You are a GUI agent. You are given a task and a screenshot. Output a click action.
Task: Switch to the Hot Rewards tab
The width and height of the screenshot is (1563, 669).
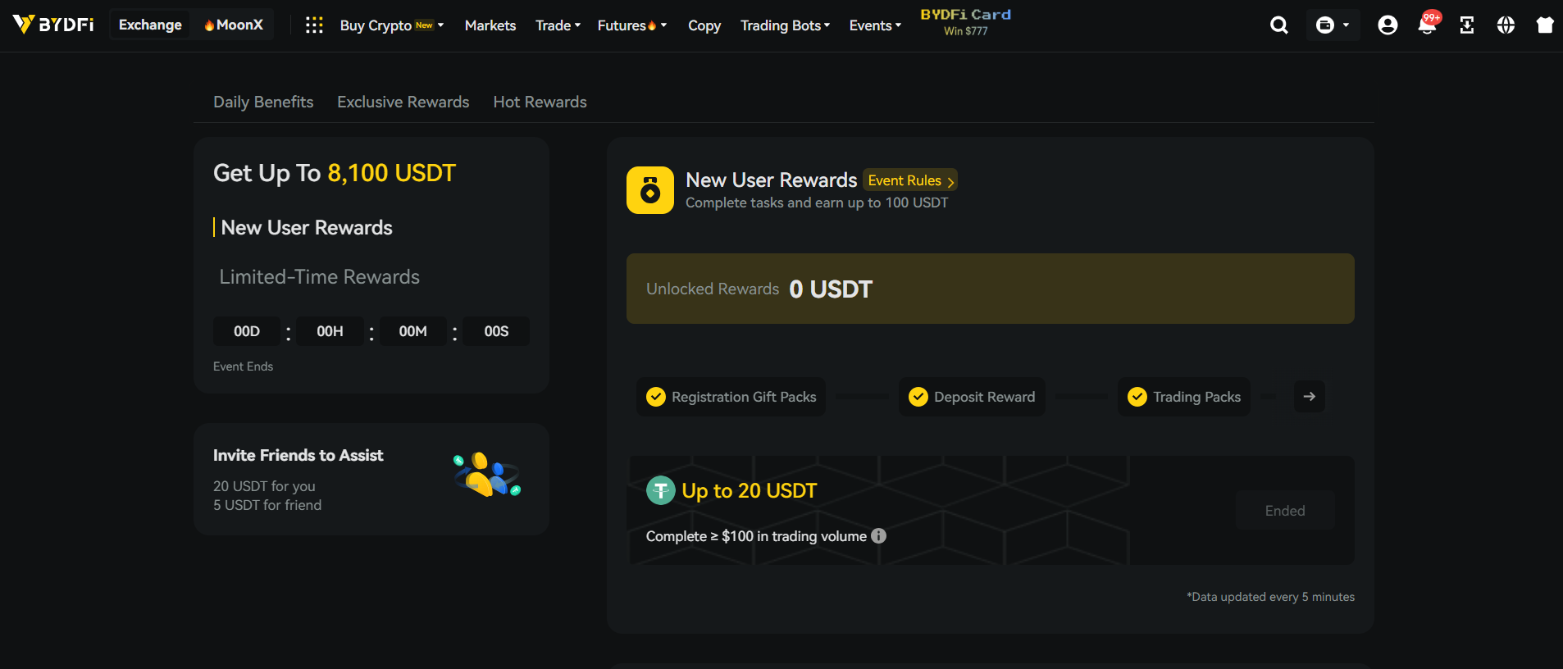(x=540, y=102)
